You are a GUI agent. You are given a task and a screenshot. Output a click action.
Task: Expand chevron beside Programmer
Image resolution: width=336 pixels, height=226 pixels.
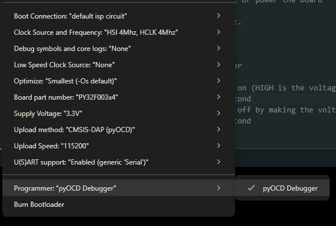pyautogui.click(x=219, y=188)
